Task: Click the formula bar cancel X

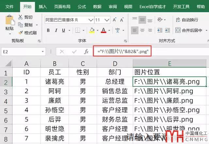Action: (x=62, y=51)
